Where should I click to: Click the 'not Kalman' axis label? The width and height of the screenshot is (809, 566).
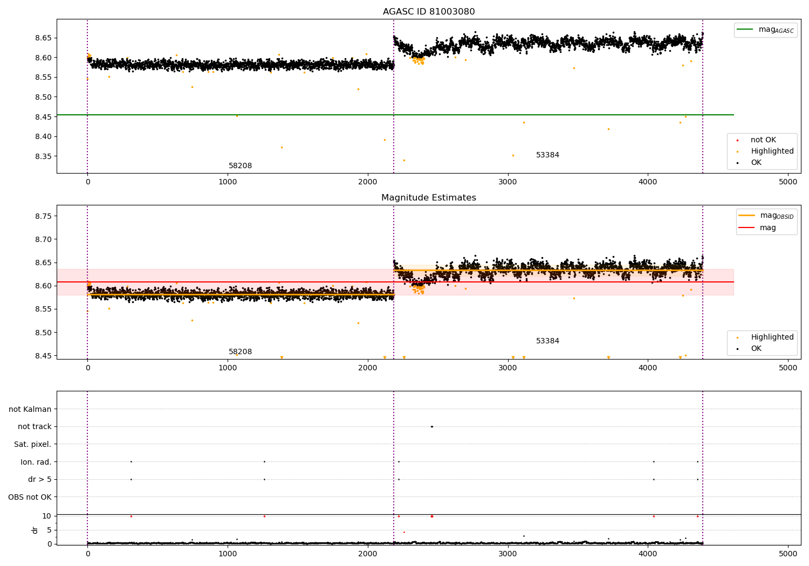coord(30,410)
